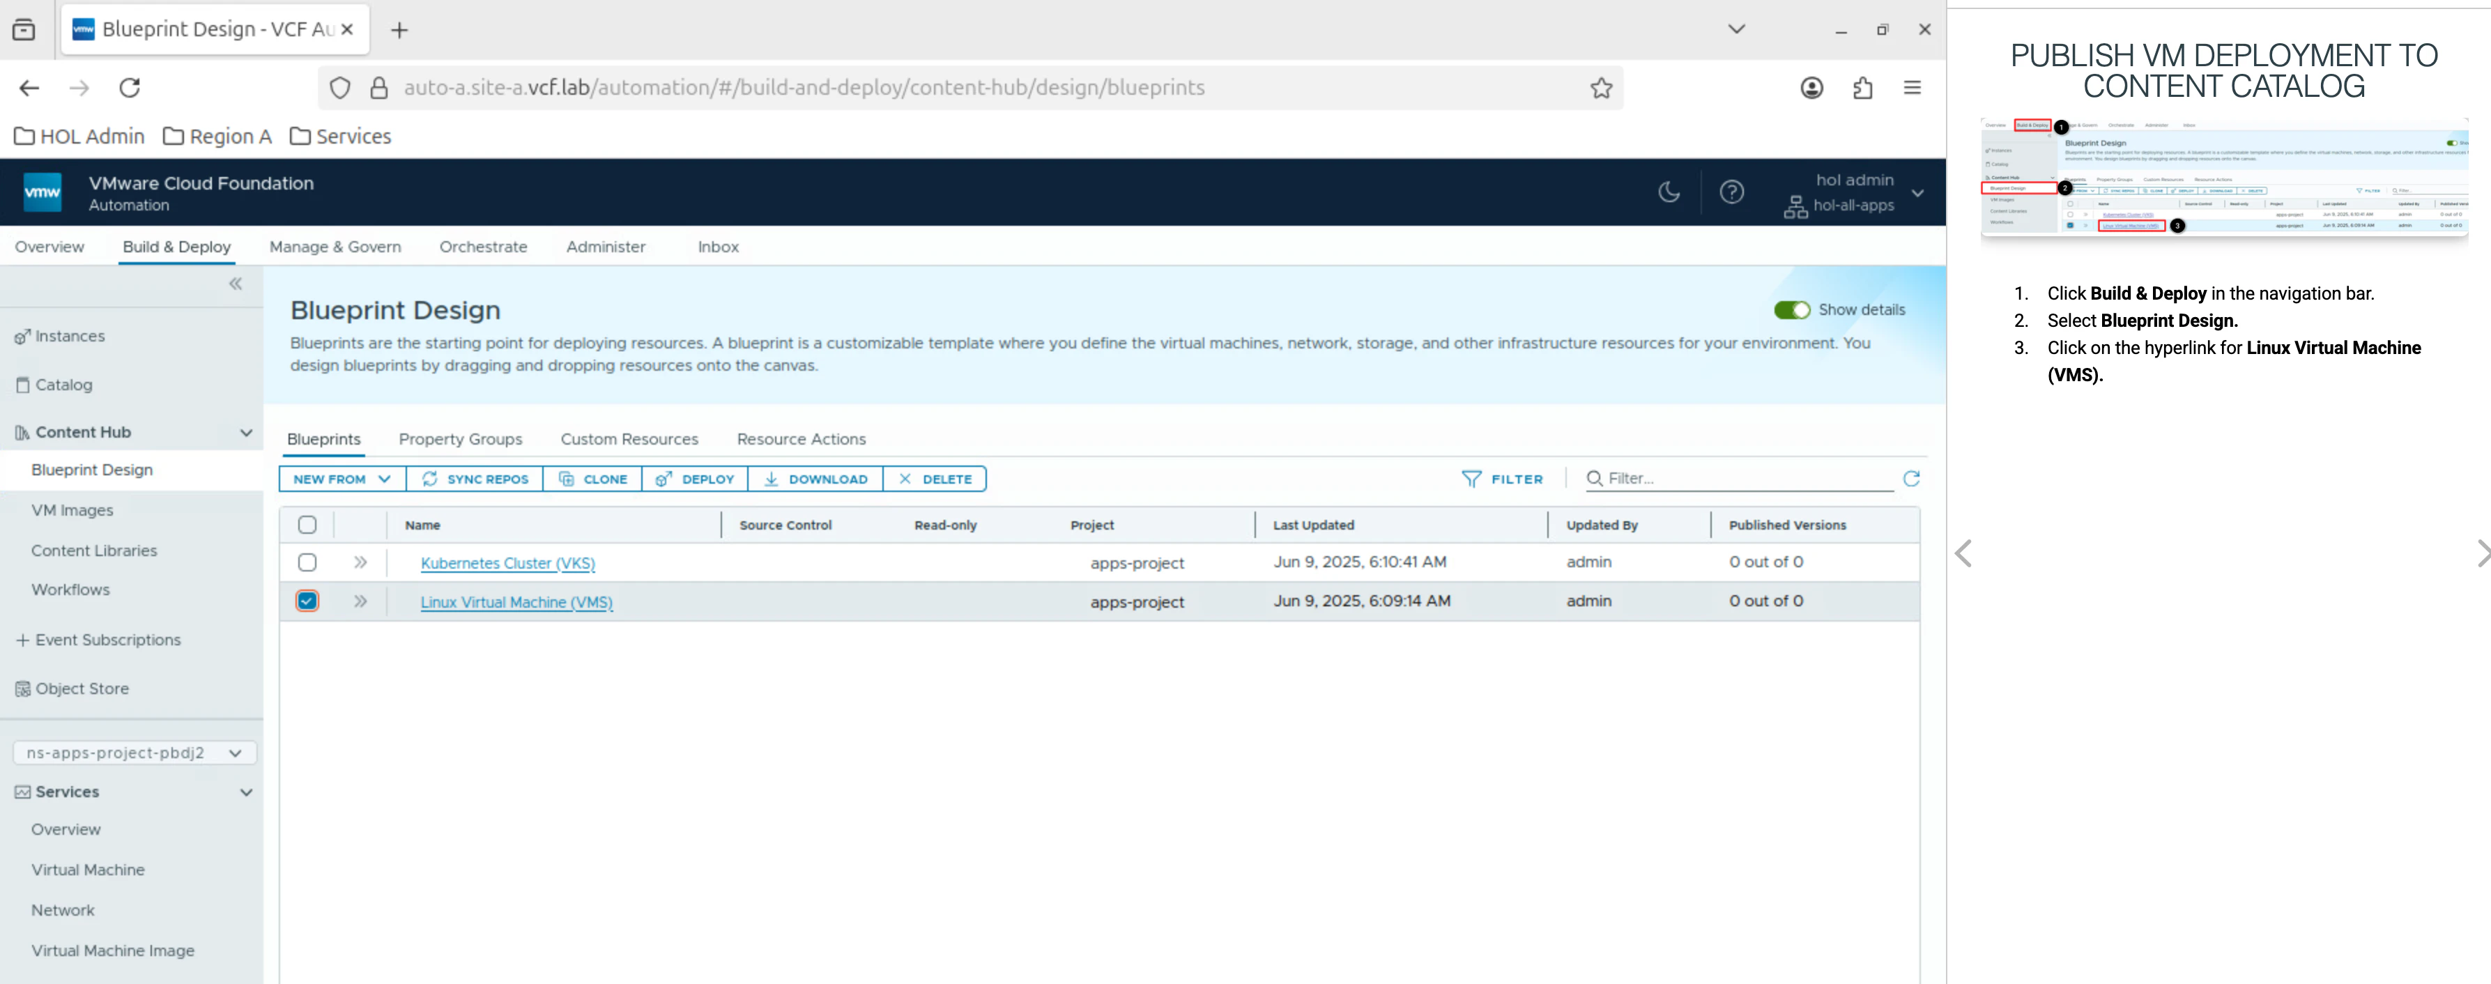Go back in browser history
2491x984 pixels.
point(29,88)
